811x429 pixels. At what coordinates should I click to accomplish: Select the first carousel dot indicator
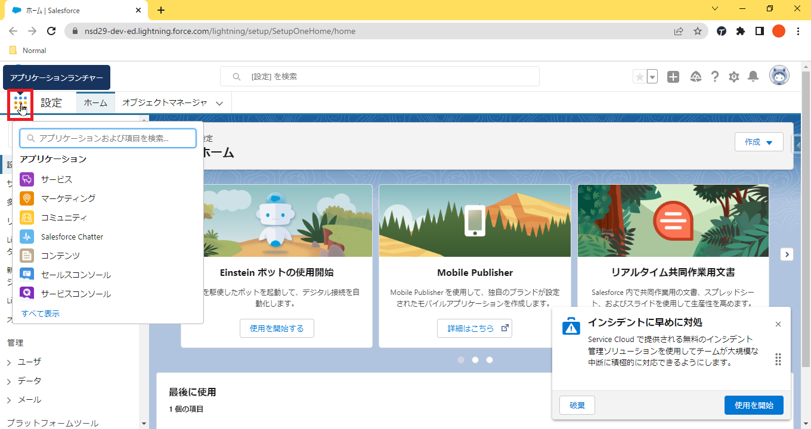pos(461,360)
